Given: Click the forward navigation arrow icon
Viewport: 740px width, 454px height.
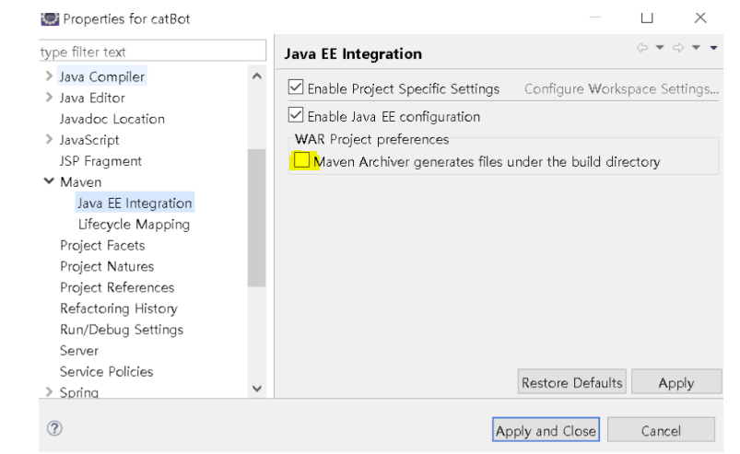Looking at the screenshot, I should [x=680, y=48].
